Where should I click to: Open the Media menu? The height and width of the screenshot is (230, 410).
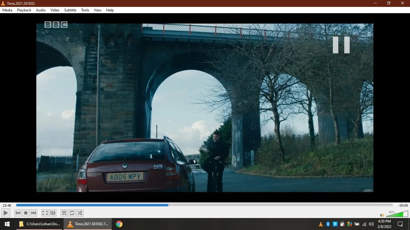tap(8, 10)
